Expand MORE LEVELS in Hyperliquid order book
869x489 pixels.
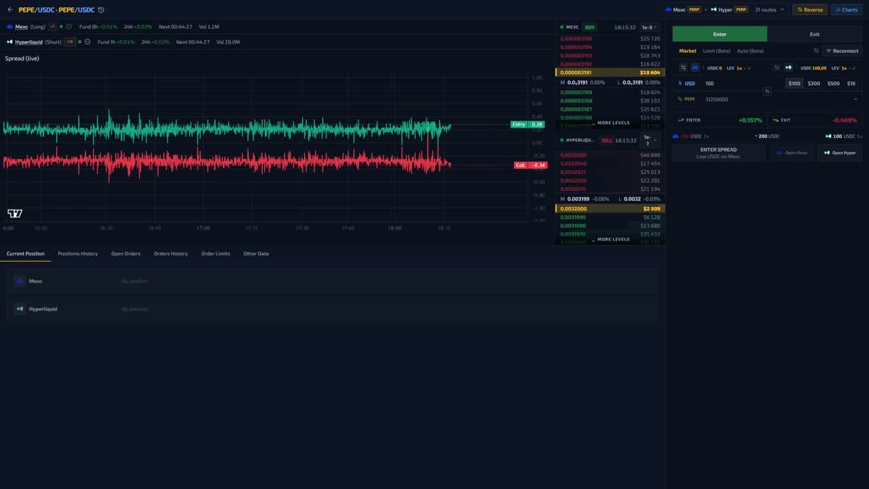pyautogui.click(x=611, y=239)
